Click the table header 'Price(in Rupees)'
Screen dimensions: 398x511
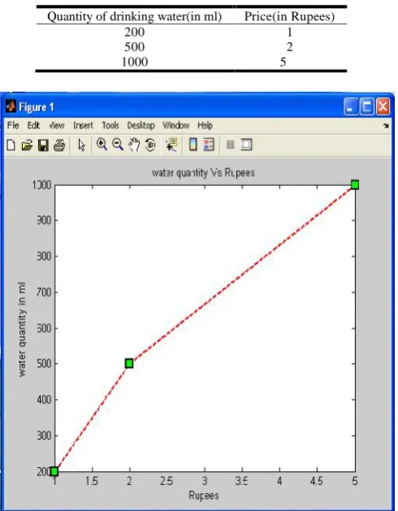[290, 16]
